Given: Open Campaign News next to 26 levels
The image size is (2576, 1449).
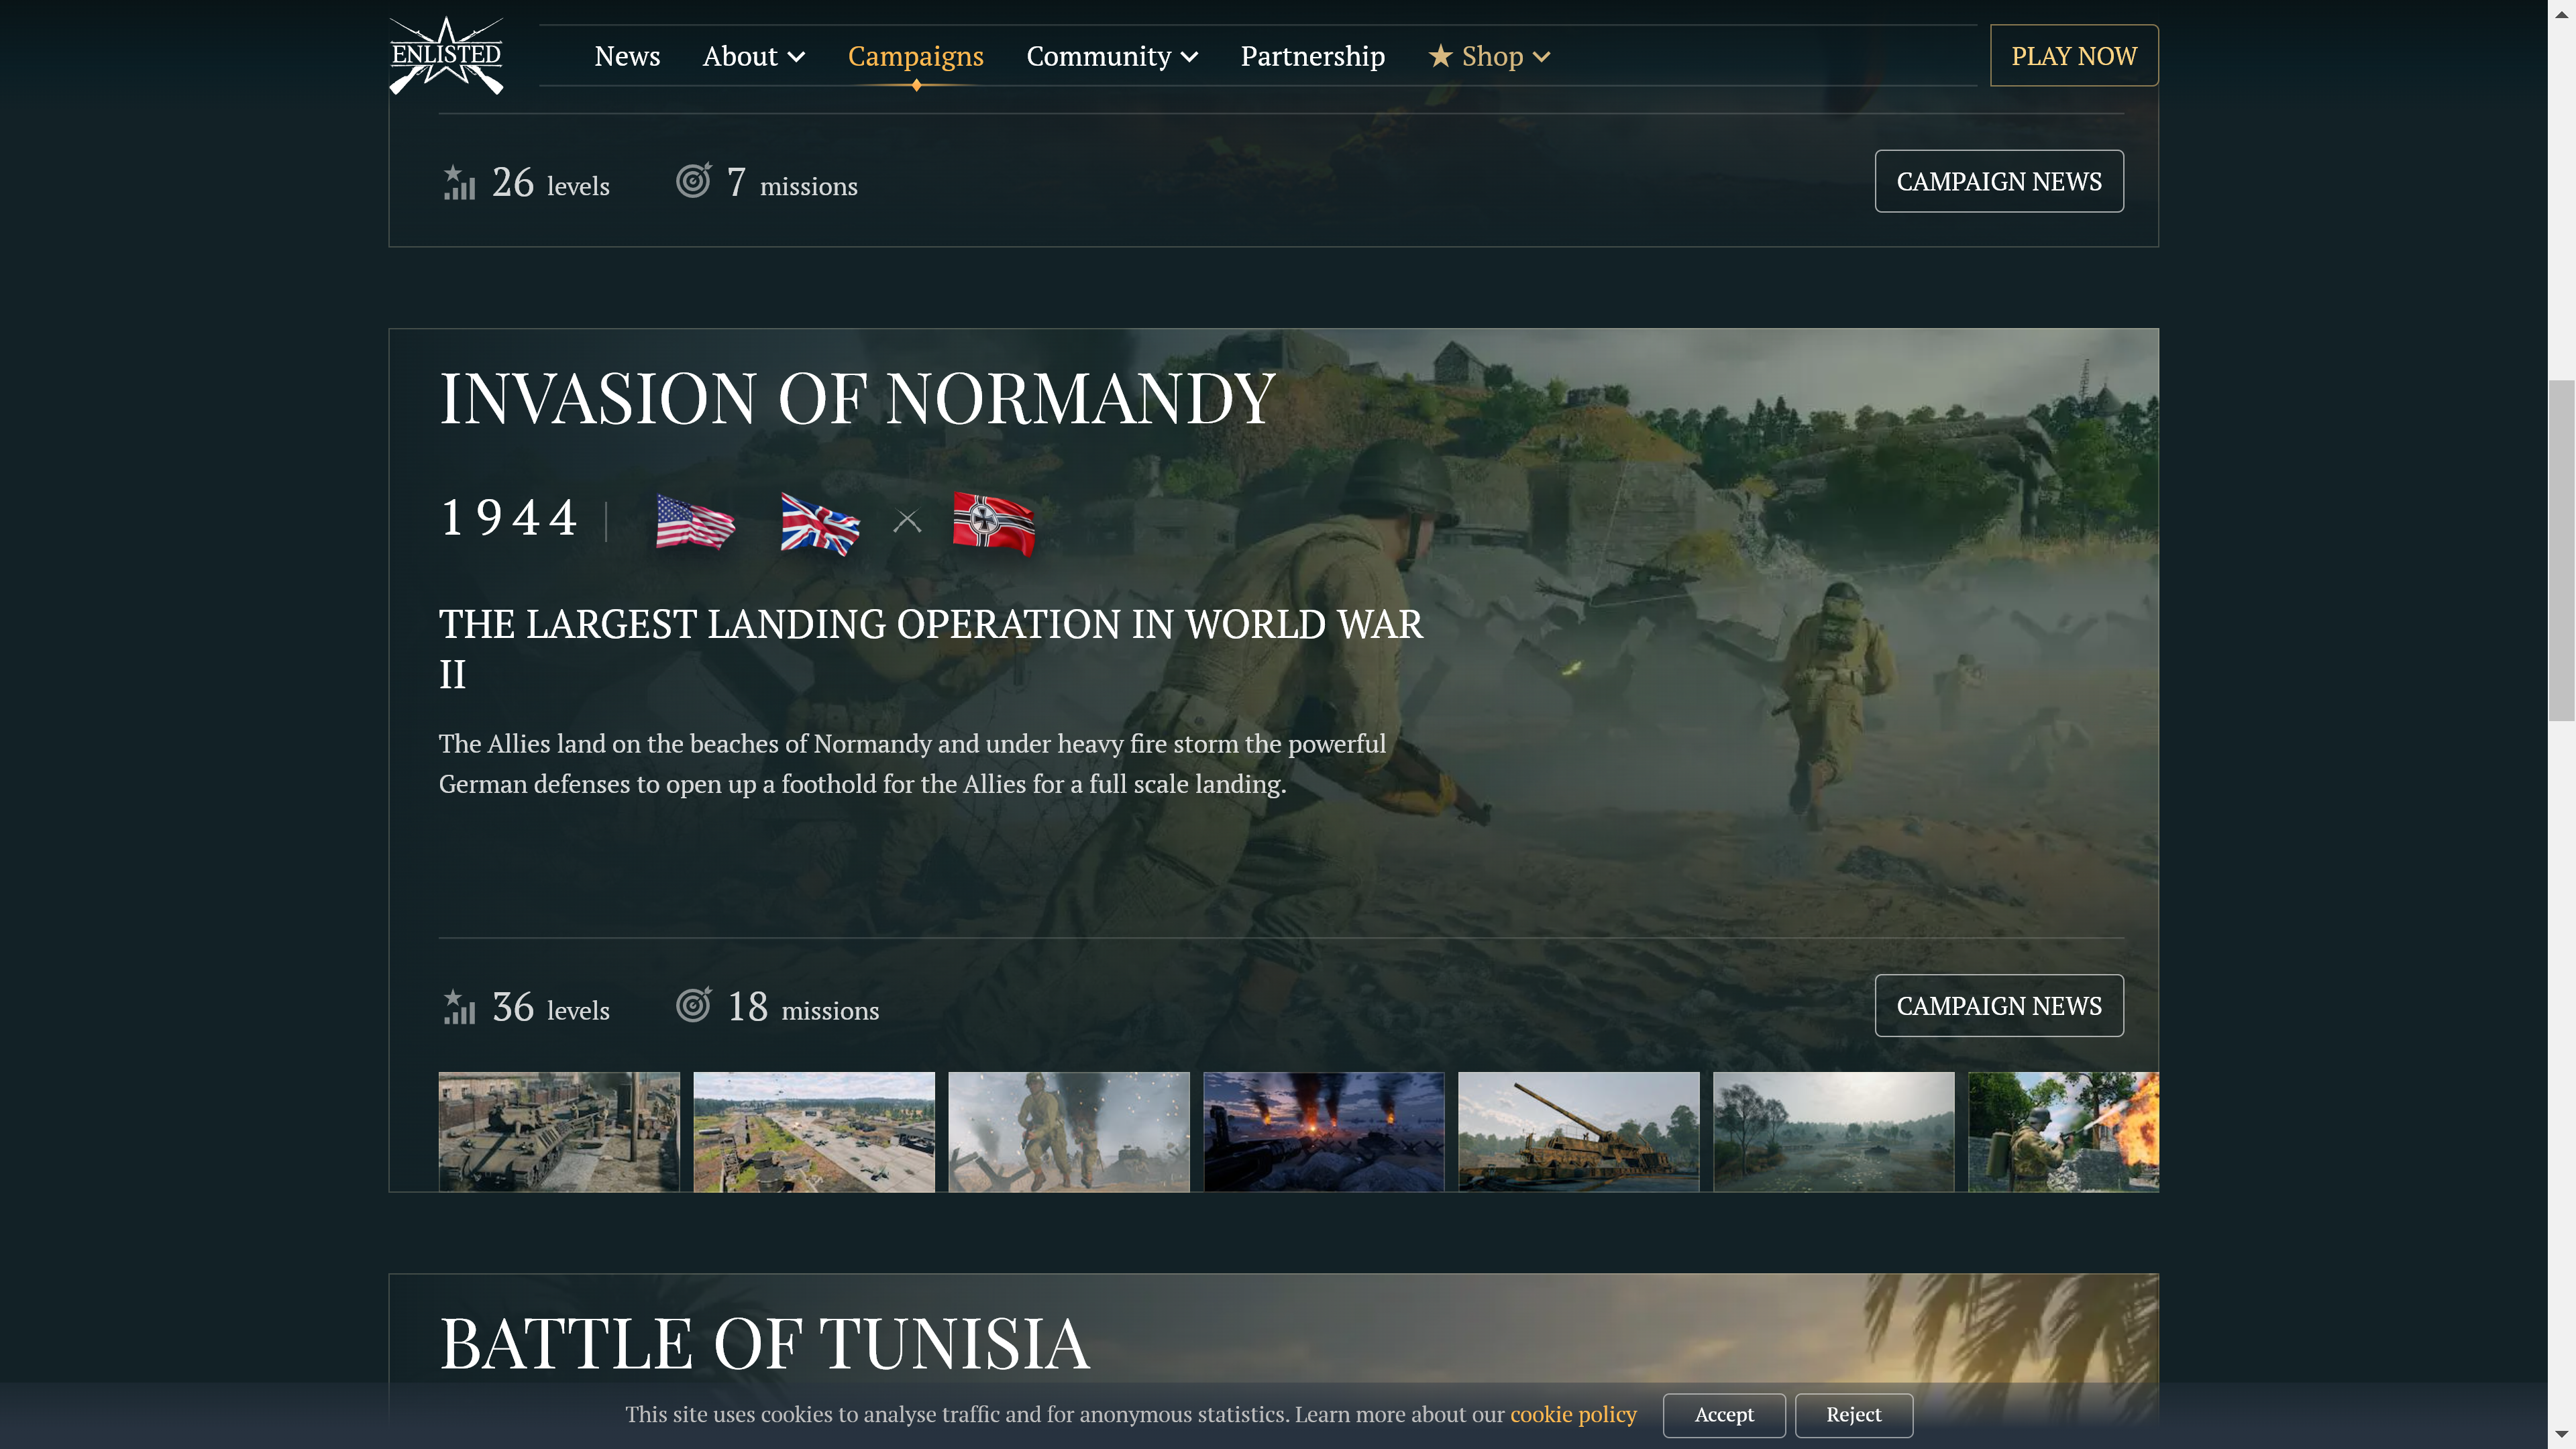Looking at the screenshot, I should (1998, 181).
